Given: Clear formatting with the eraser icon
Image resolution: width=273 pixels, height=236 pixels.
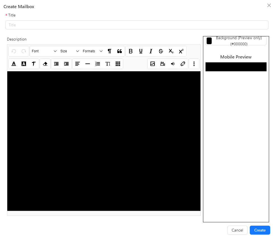Looking at the screenshot, I should (45, 64).
